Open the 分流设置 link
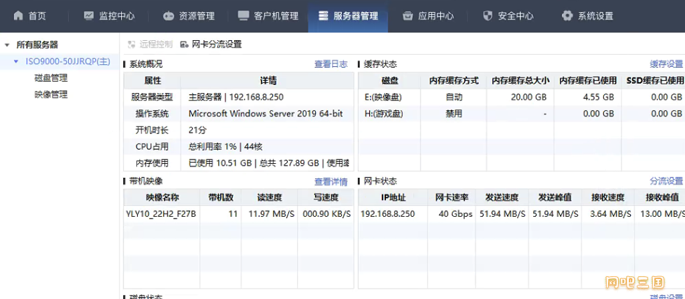Image resolution: width=685 pixels, height=299 pixels. tap(666, 181)
